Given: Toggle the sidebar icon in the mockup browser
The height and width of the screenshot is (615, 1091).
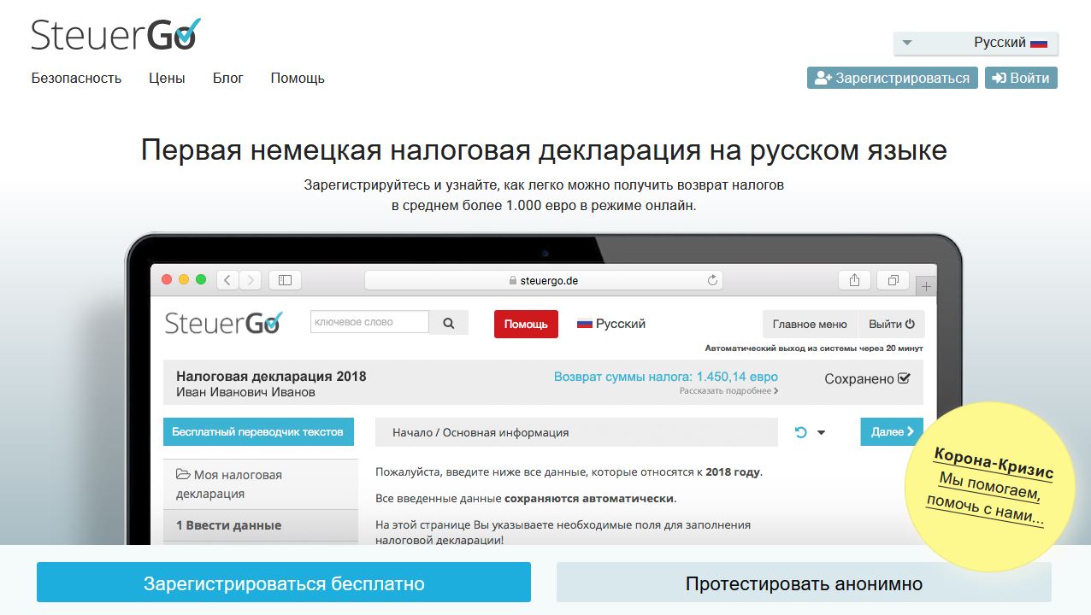Looking at the screenshot, I should (x=285, y=279).
